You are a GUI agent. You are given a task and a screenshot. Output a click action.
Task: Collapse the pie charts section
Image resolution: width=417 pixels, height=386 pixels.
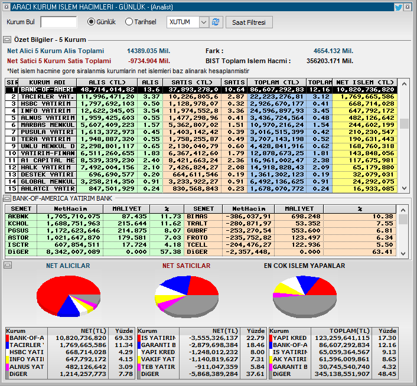[8, 265]
